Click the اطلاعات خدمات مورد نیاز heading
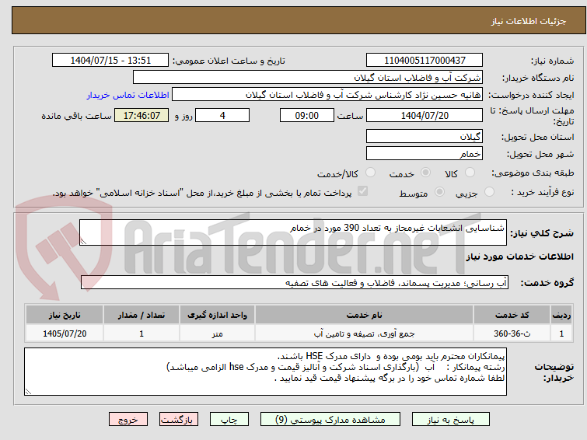Image resolution: width=587 pixels, height=440 pixels. [519, 257]
